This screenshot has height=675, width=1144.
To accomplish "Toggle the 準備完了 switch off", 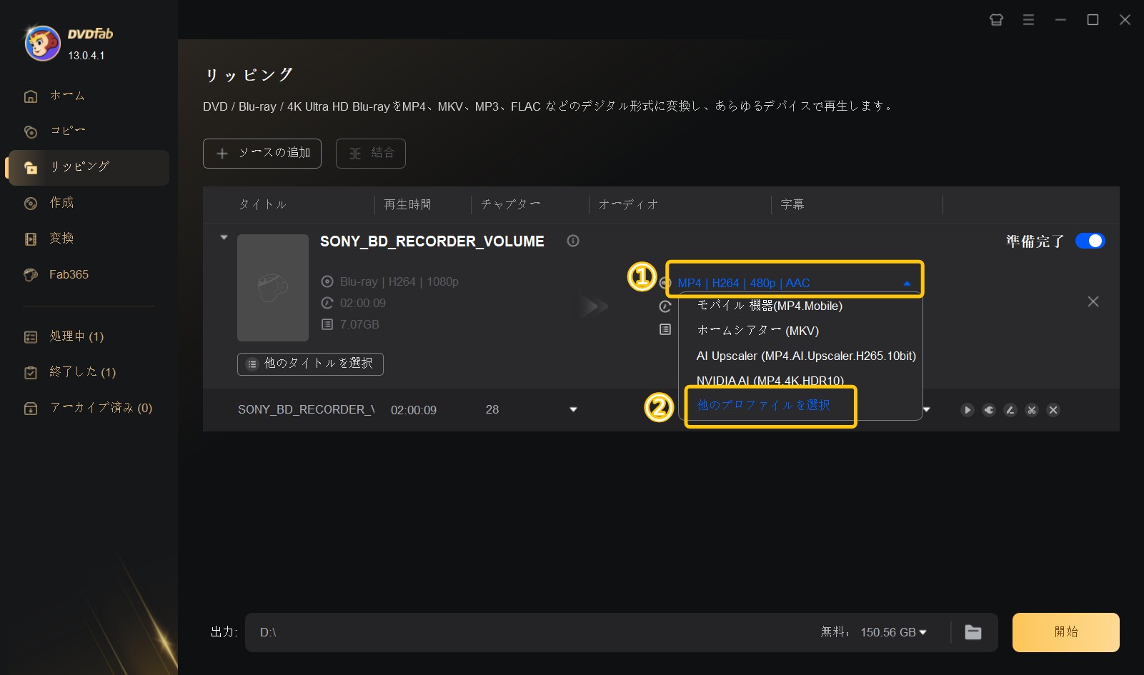I will tap(1090, 241).
